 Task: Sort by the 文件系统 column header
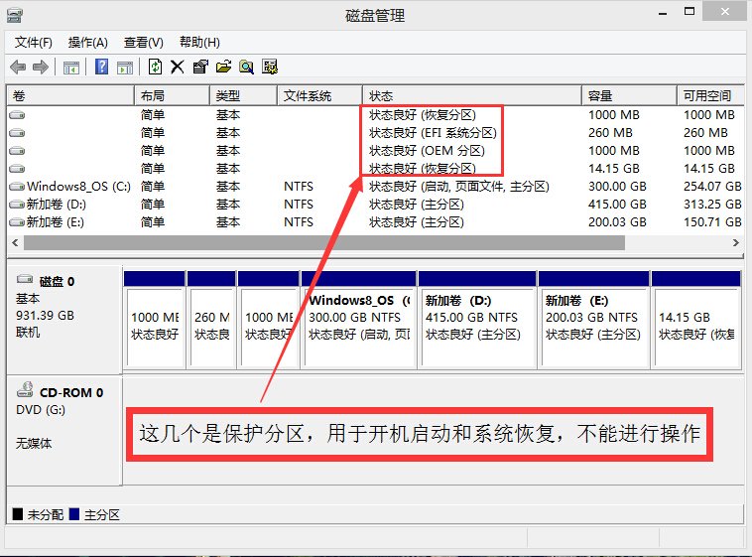[319, 95]
